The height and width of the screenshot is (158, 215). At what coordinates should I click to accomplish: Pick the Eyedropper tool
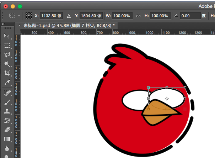pyautogui.click(x=7, y=82)
